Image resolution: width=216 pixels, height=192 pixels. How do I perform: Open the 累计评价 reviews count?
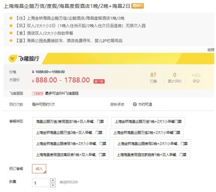[175, 78]
